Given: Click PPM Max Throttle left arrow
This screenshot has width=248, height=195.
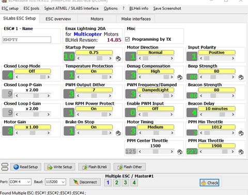Looking at the screenshot, I should click(201, 152).
